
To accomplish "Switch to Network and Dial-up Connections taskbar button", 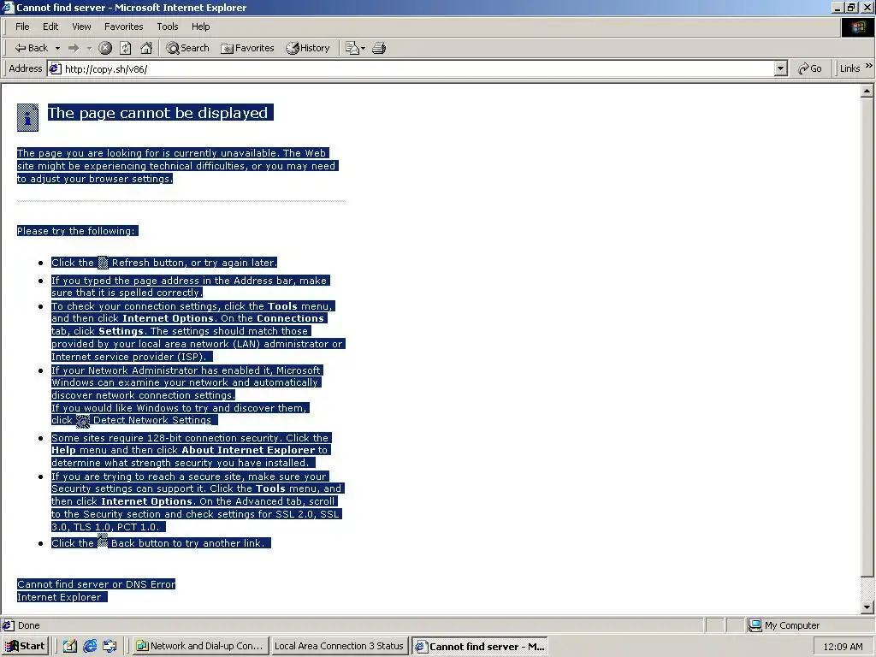I will [x=200, y=646].
